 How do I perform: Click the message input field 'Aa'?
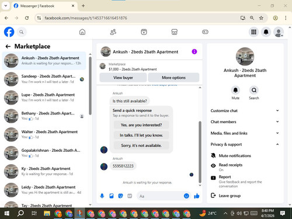click(x=161, y=196)
